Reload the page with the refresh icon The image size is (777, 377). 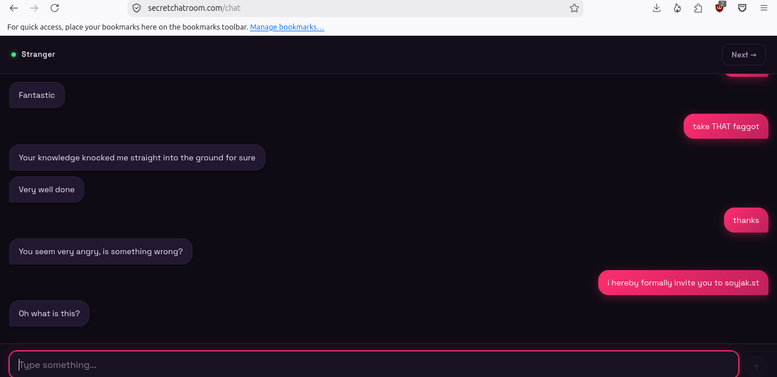click(x=55, y=8)
